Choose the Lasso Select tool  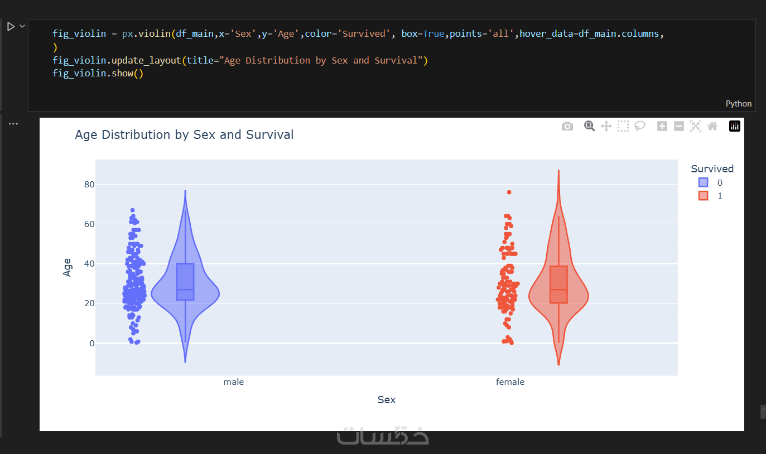pyautogui.click(x=640, y=126)
